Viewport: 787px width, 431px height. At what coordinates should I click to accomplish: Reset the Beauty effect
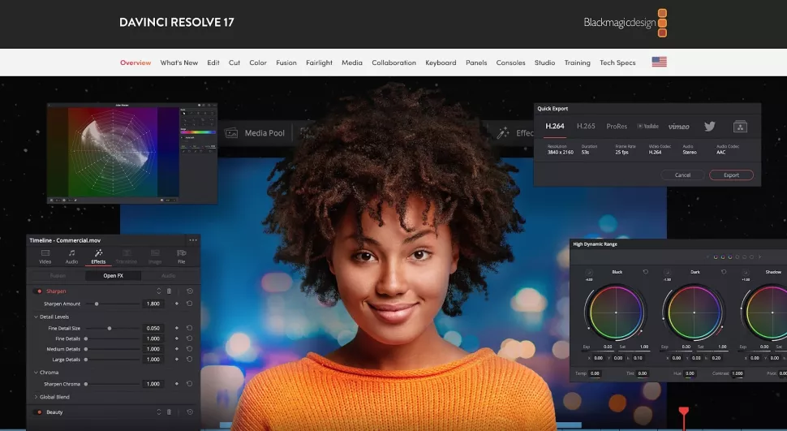click(x=190, y=412)
